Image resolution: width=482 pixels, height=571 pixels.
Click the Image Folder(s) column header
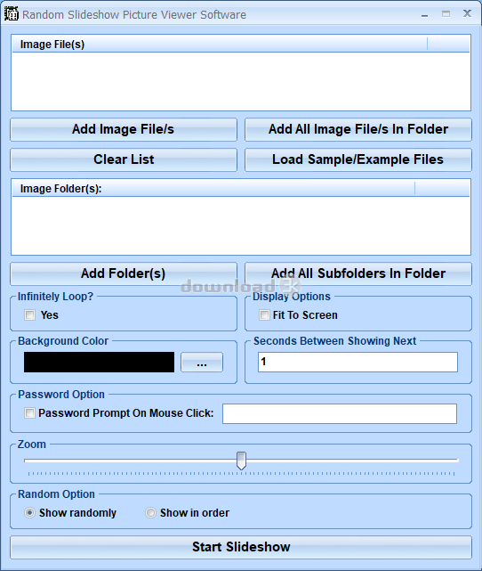213,189
